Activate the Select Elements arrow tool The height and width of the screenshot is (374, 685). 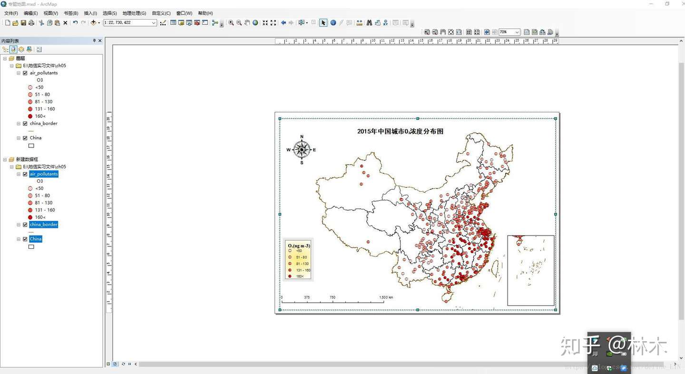point(323,23)
